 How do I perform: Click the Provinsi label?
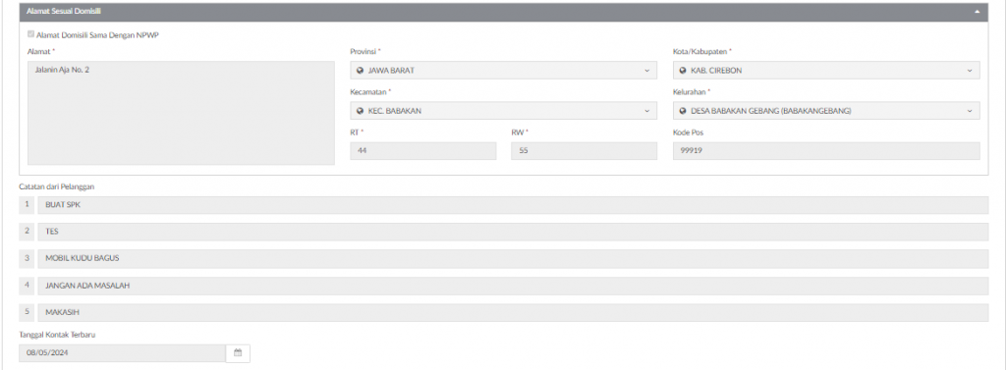tap(363, 51)
